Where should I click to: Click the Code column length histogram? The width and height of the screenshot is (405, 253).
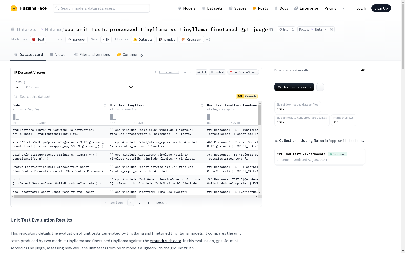click(x=29, y=117)
